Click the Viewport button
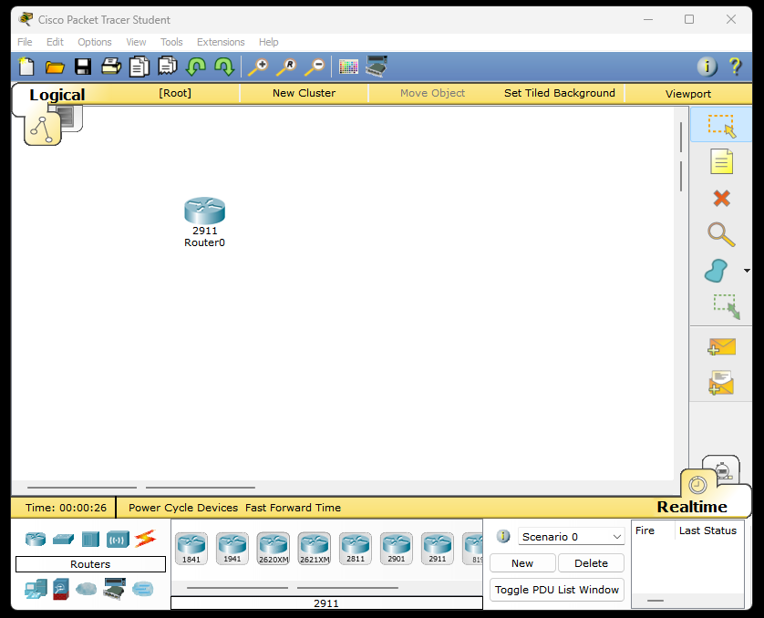The image size is (764, 618). pos(688,94)
